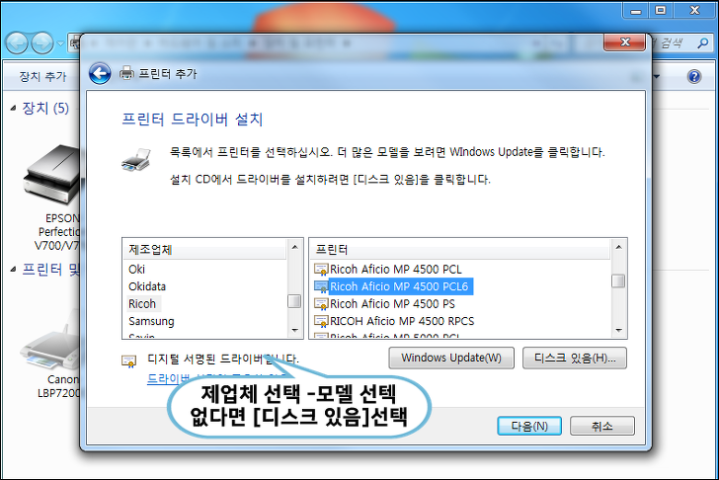The height and width of the screenshot is (480, 719).
Task: Open help in the Devices and Printers window
Action: click(694, 76)
